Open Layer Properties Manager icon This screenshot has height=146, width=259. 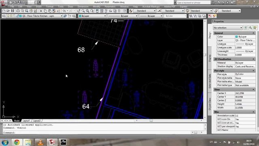tap(4, 16)
